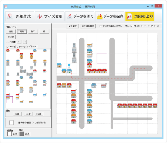Switch to レイヤー2 tab

(21, 47)
